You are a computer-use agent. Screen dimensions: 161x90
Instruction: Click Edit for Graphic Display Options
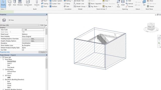33,41
